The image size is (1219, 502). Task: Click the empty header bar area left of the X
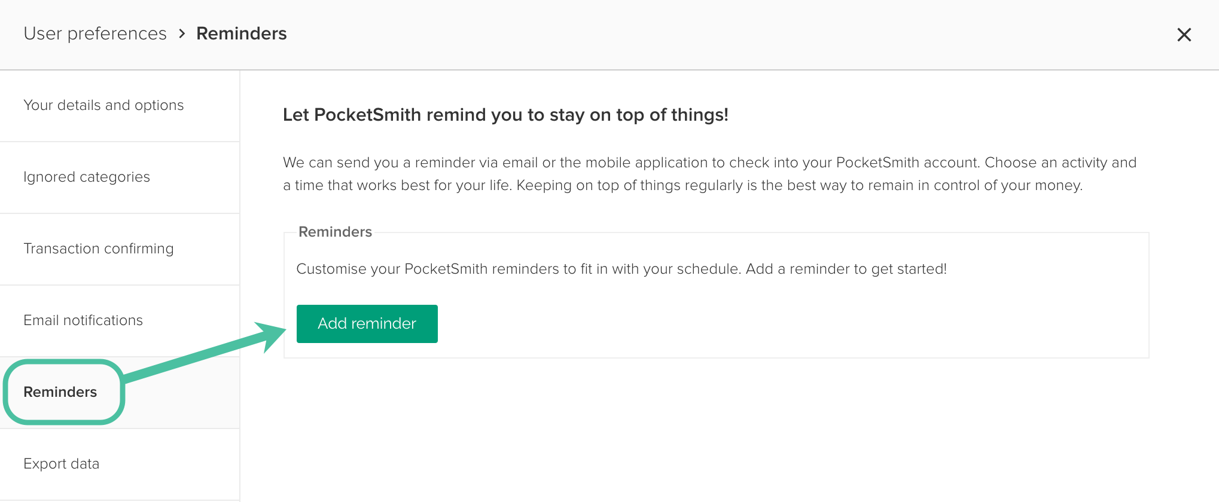coord(718,35)
